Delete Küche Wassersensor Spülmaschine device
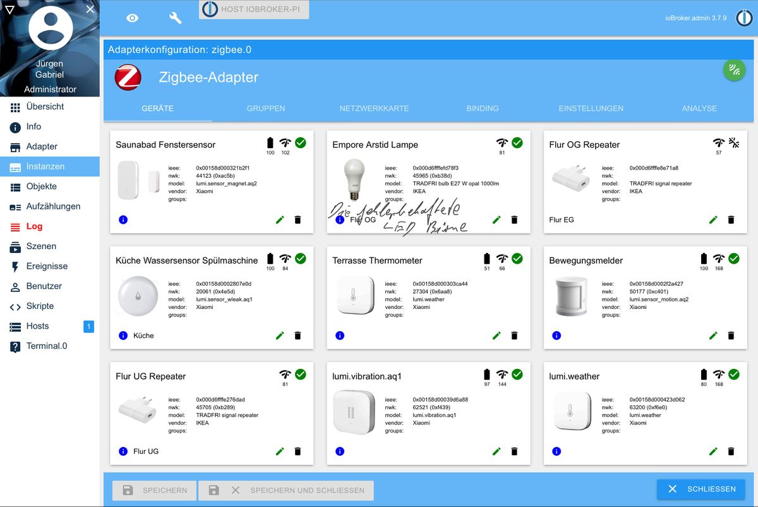 (298, 335)
